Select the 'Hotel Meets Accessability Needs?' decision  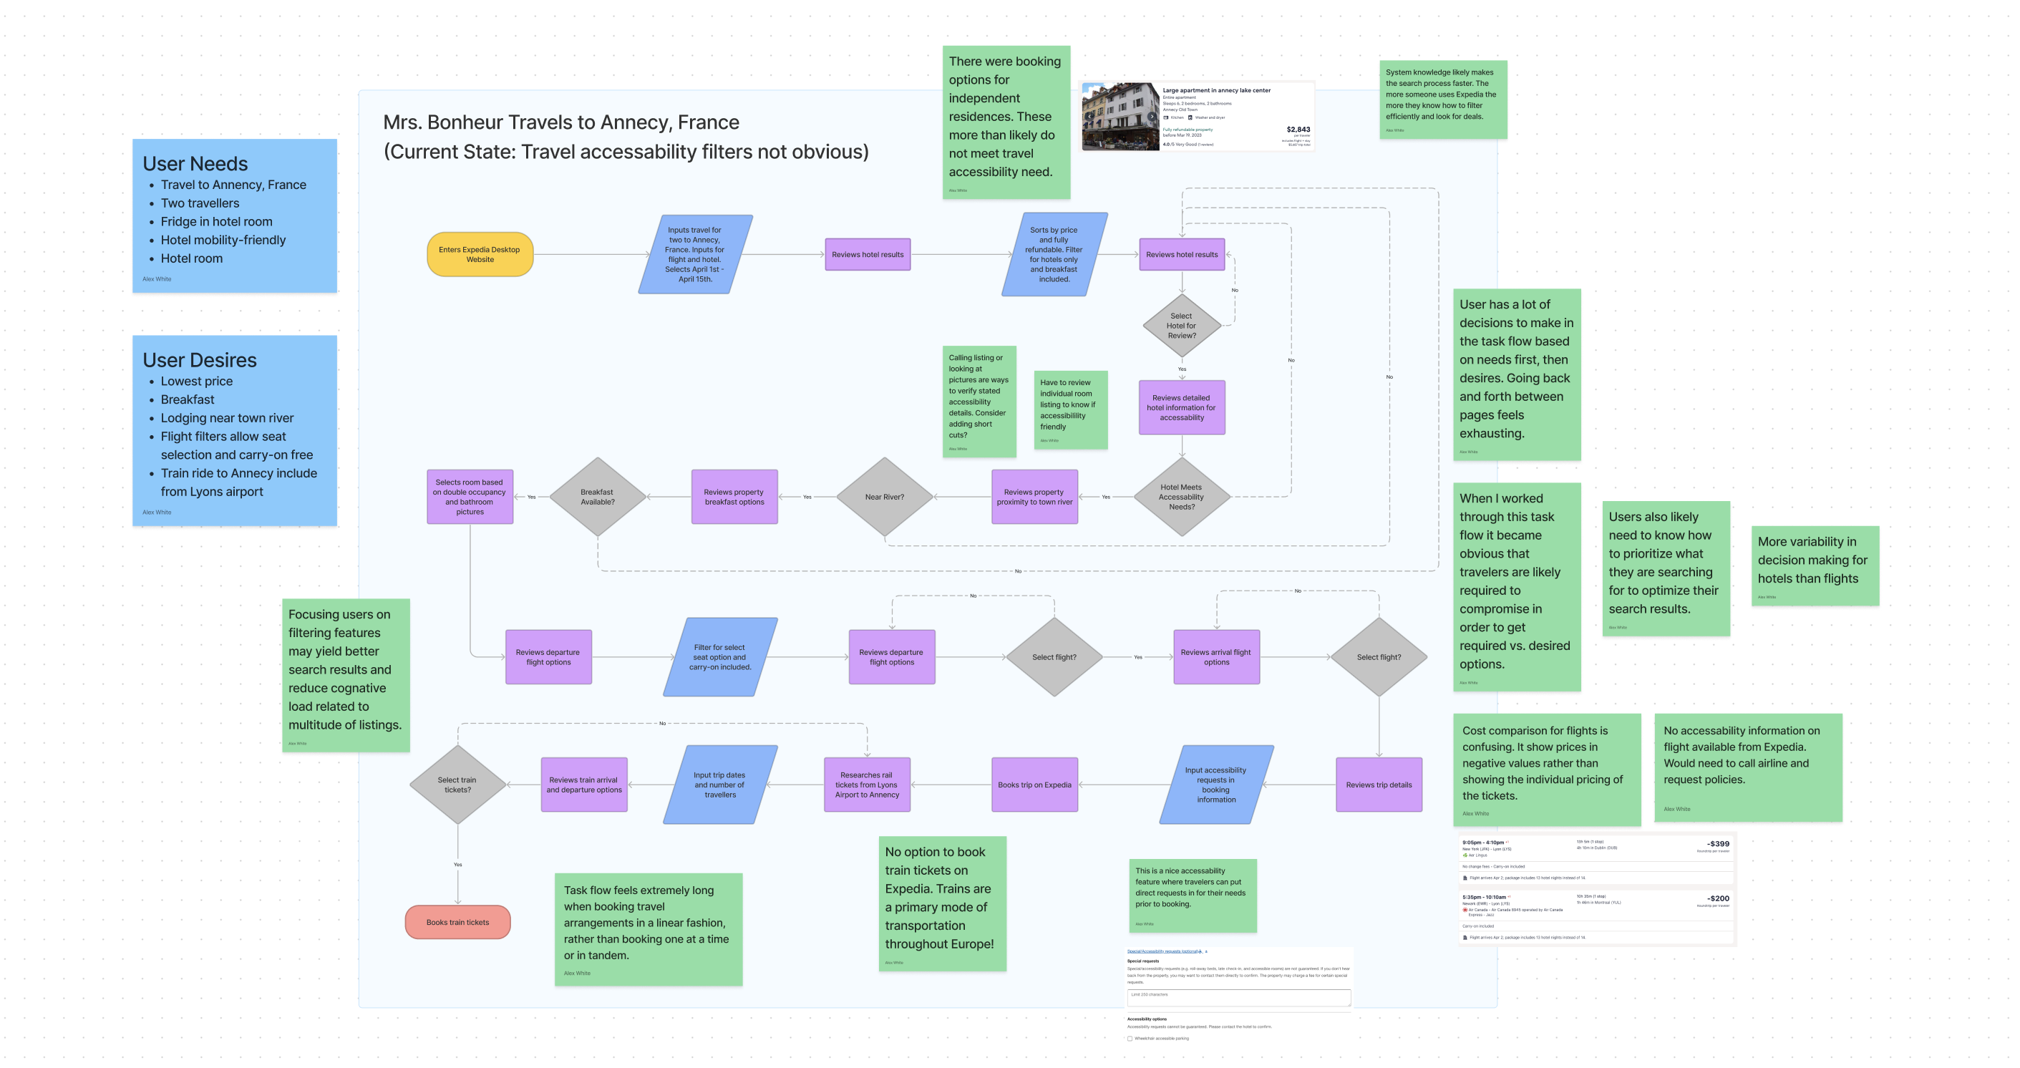(x=1182, y=497)
